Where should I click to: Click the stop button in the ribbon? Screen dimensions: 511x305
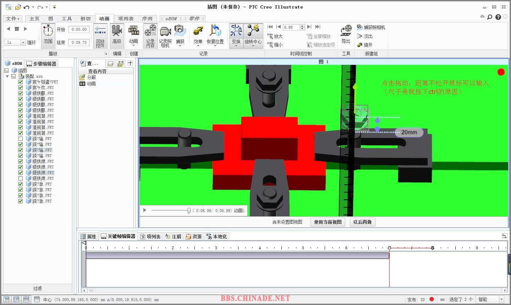(x=17, y=29)
